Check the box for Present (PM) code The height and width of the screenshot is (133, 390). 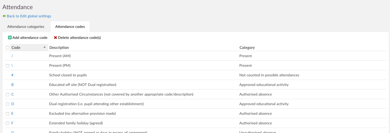coord(8,66)
